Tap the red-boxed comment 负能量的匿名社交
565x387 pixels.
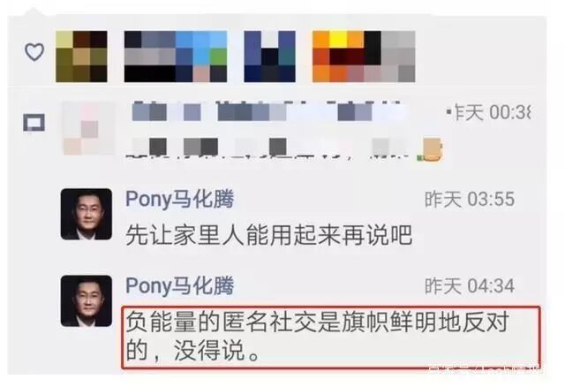click(331, 338)
